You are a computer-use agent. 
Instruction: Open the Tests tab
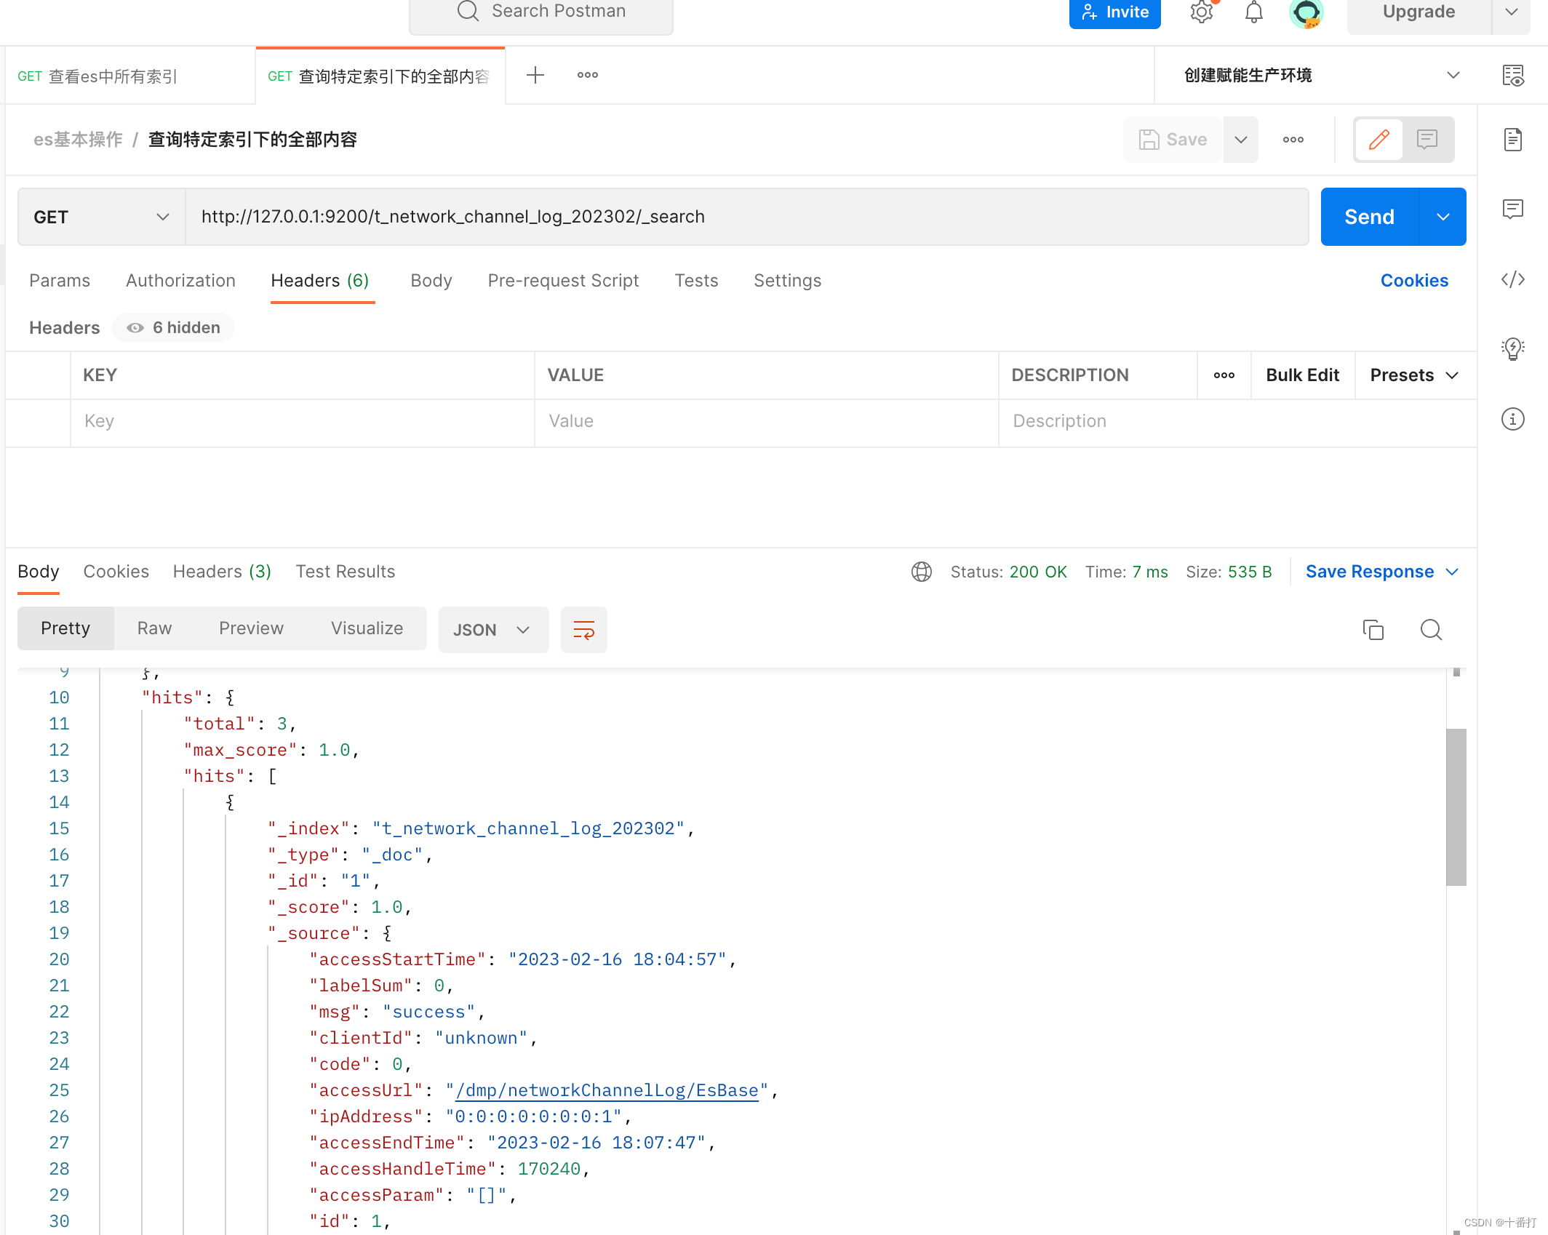click(696, 281)
